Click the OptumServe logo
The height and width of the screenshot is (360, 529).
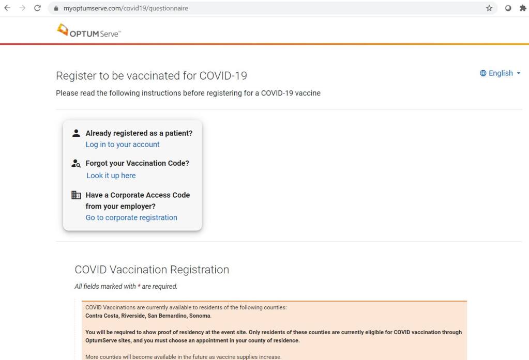(89, 30)
